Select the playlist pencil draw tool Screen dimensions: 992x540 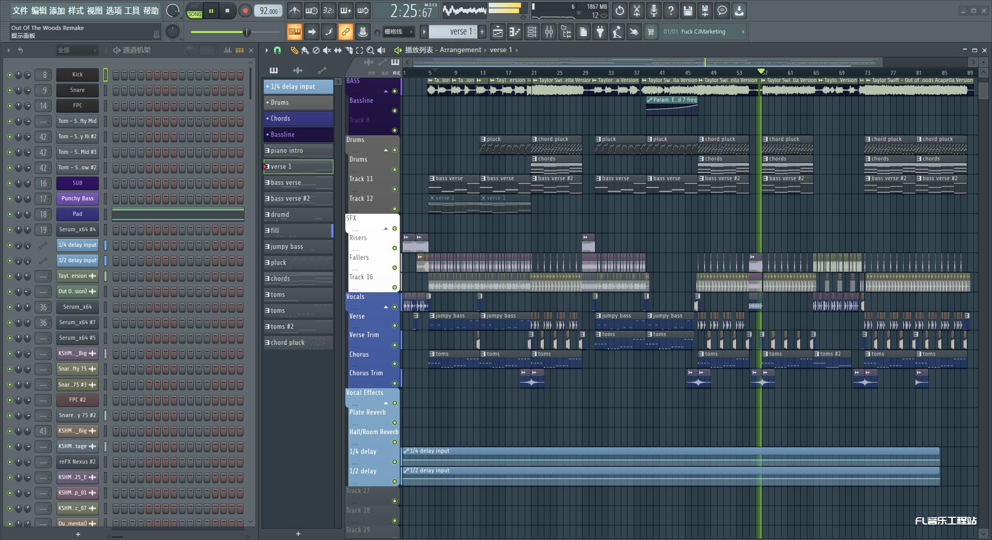tap(294, 50)
